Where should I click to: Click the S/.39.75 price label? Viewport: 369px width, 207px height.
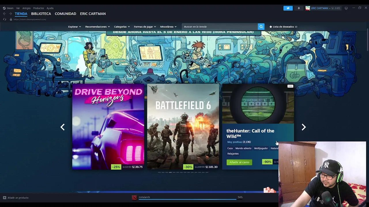pyautogui.click(x=137, y=167)
